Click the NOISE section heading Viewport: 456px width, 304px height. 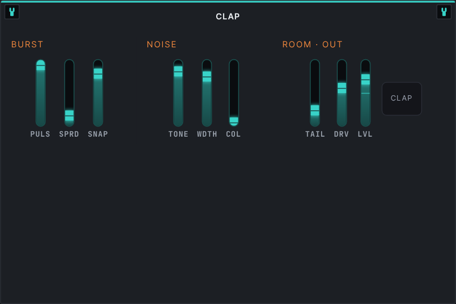(x=162, y=45)
